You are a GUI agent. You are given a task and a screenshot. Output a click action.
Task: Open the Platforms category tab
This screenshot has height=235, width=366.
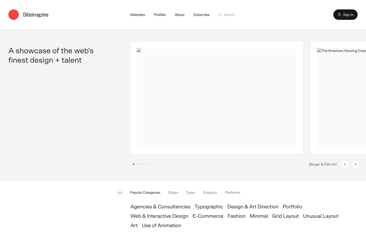(232, 192)
